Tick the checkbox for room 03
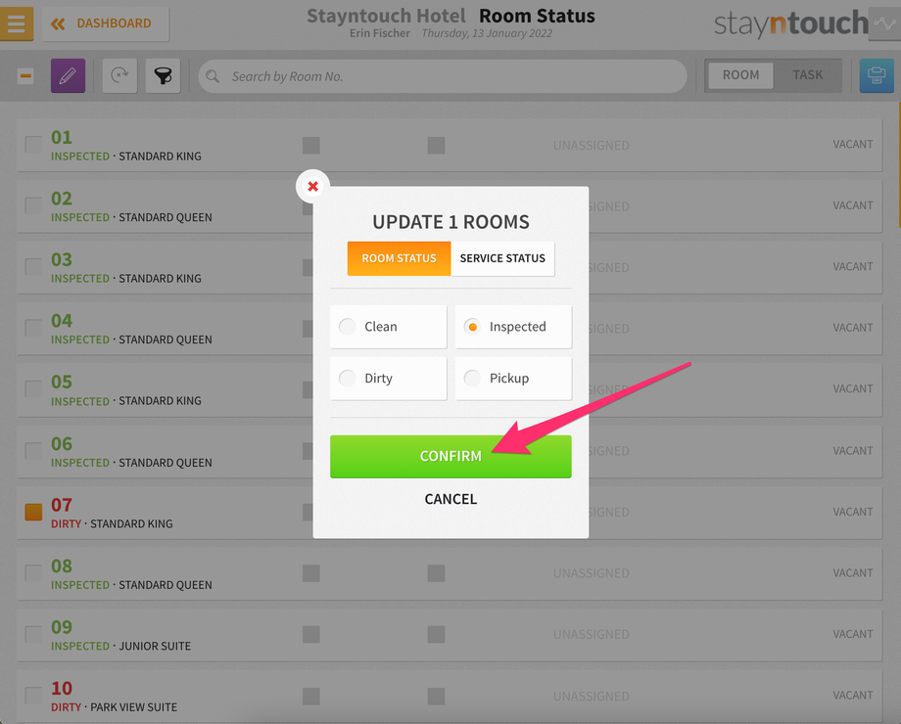The height and width of the screenshot is (724, 901). 33,266
